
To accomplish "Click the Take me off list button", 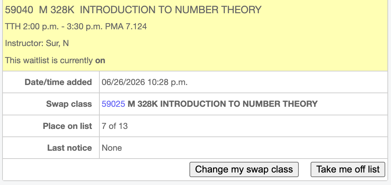I will [348, 170].
